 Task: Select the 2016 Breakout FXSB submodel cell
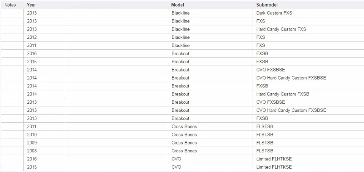coord(308,53)
